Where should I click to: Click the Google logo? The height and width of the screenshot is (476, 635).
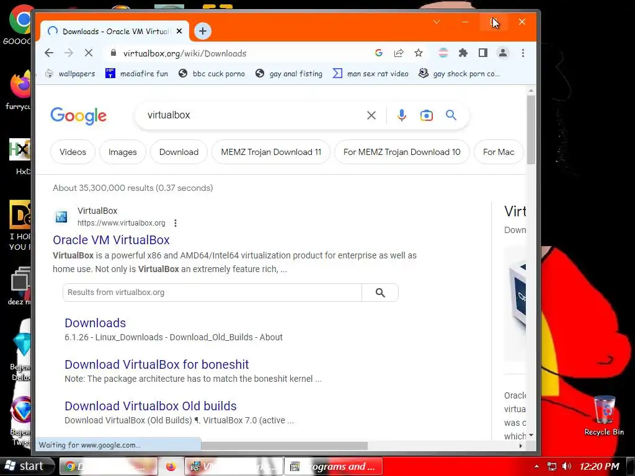pos(79,116)
